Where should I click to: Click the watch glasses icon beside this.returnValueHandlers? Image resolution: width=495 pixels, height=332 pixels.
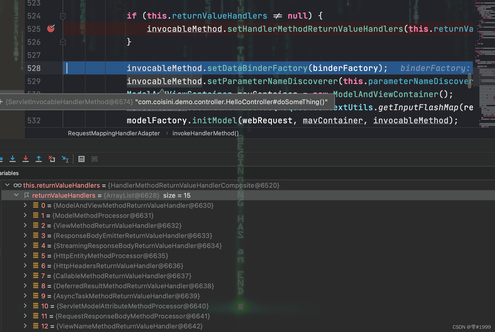tap(17, 185)
